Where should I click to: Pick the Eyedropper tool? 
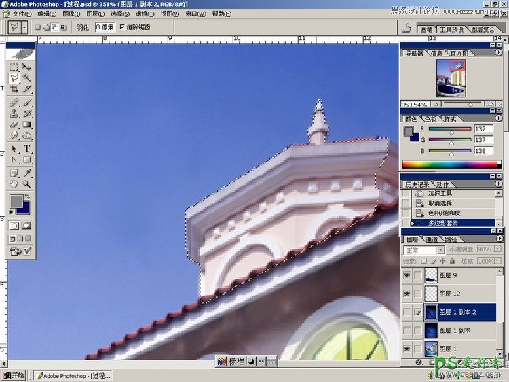pos(27,173)
